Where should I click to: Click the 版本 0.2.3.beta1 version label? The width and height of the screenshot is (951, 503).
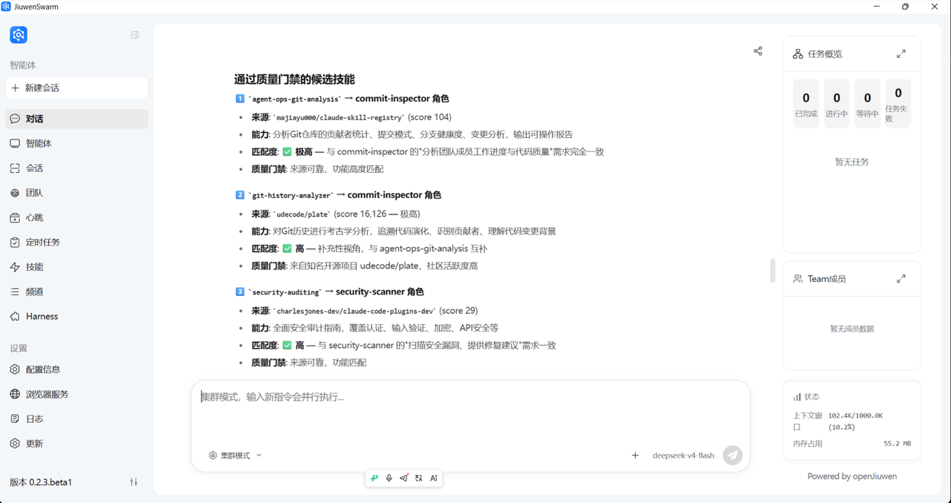tap(41, 482)
